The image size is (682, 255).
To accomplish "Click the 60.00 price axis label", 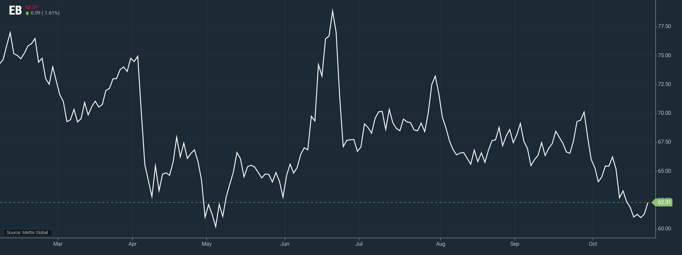I will click(x=664, y=229).
